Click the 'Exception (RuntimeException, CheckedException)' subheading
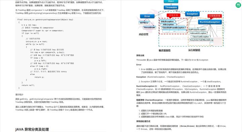This screenshot has height=132, width=242. [x=160, y=77]
